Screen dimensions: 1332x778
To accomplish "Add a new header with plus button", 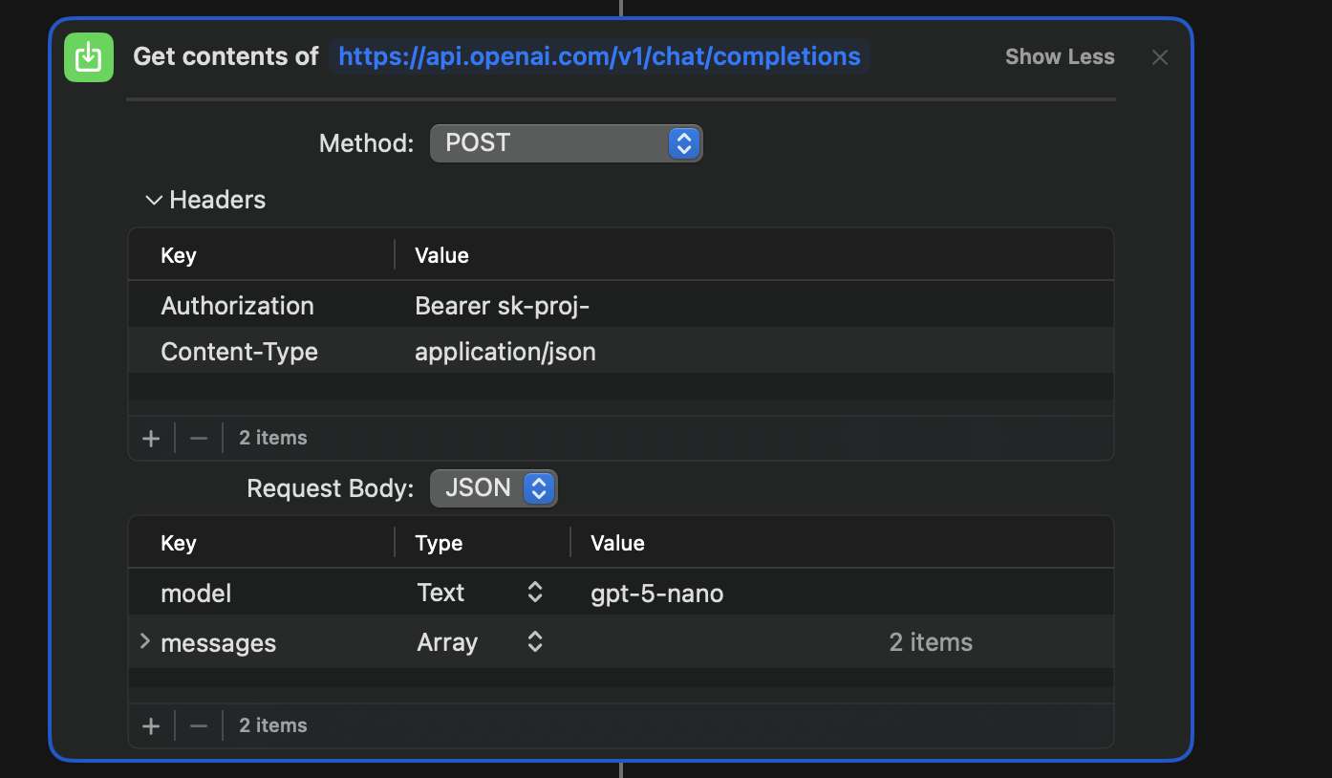I will click(151, 438).
